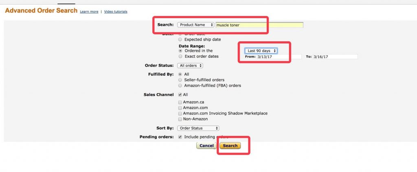Image resolution: width=417 pixels, height=172 pixels.
Task: Toggle the Sales Channel All checkbox
Action: (180, 95)
